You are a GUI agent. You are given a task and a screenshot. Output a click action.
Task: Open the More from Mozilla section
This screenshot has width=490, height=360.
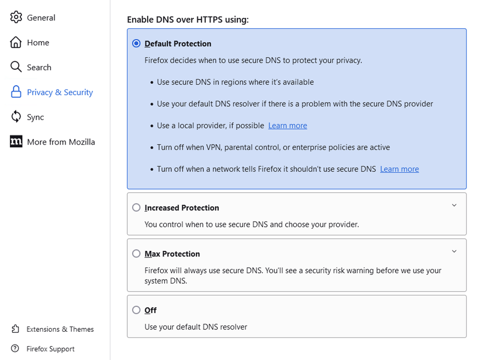pos(61,142)
